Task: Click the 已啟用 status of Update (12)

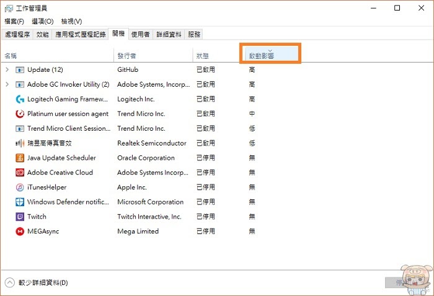Action: pos(206,69)
